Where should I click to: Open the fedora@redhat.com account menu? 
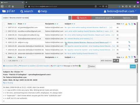tap(120, 11)
